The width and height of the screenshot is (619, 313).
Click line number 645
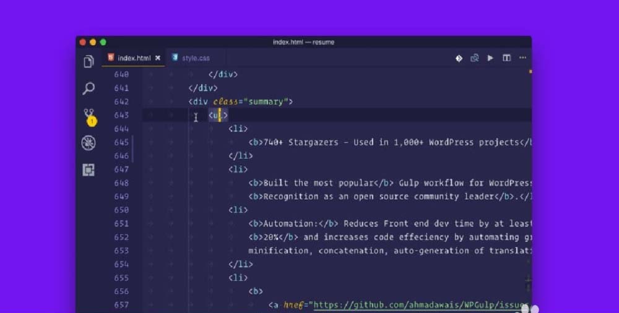pos(121,142)
